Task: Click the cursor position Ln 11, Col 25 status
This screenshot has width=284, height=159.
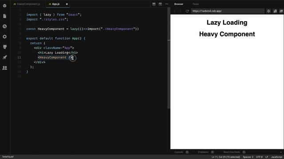Action: click(x=226, y=157)
